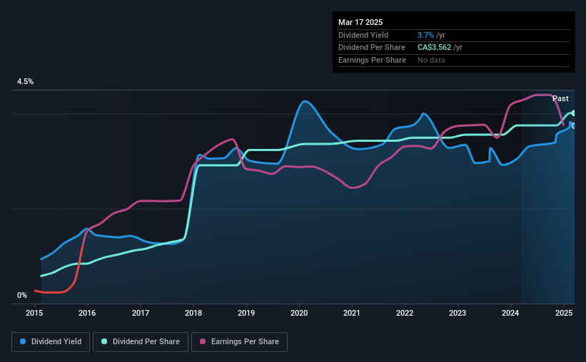
Task: Click the blue dividend yield end marker
Action: coord(574,125)
